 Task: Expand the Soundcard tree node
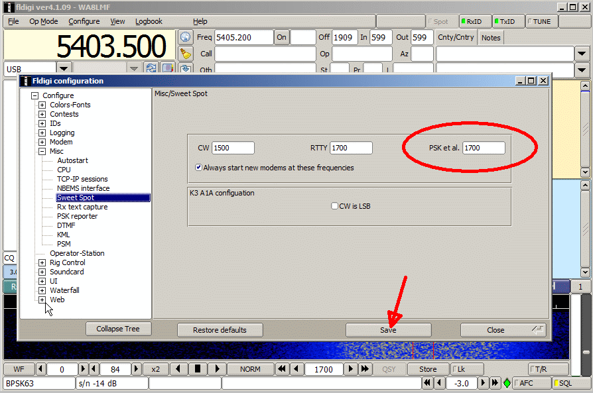point(42,272)
